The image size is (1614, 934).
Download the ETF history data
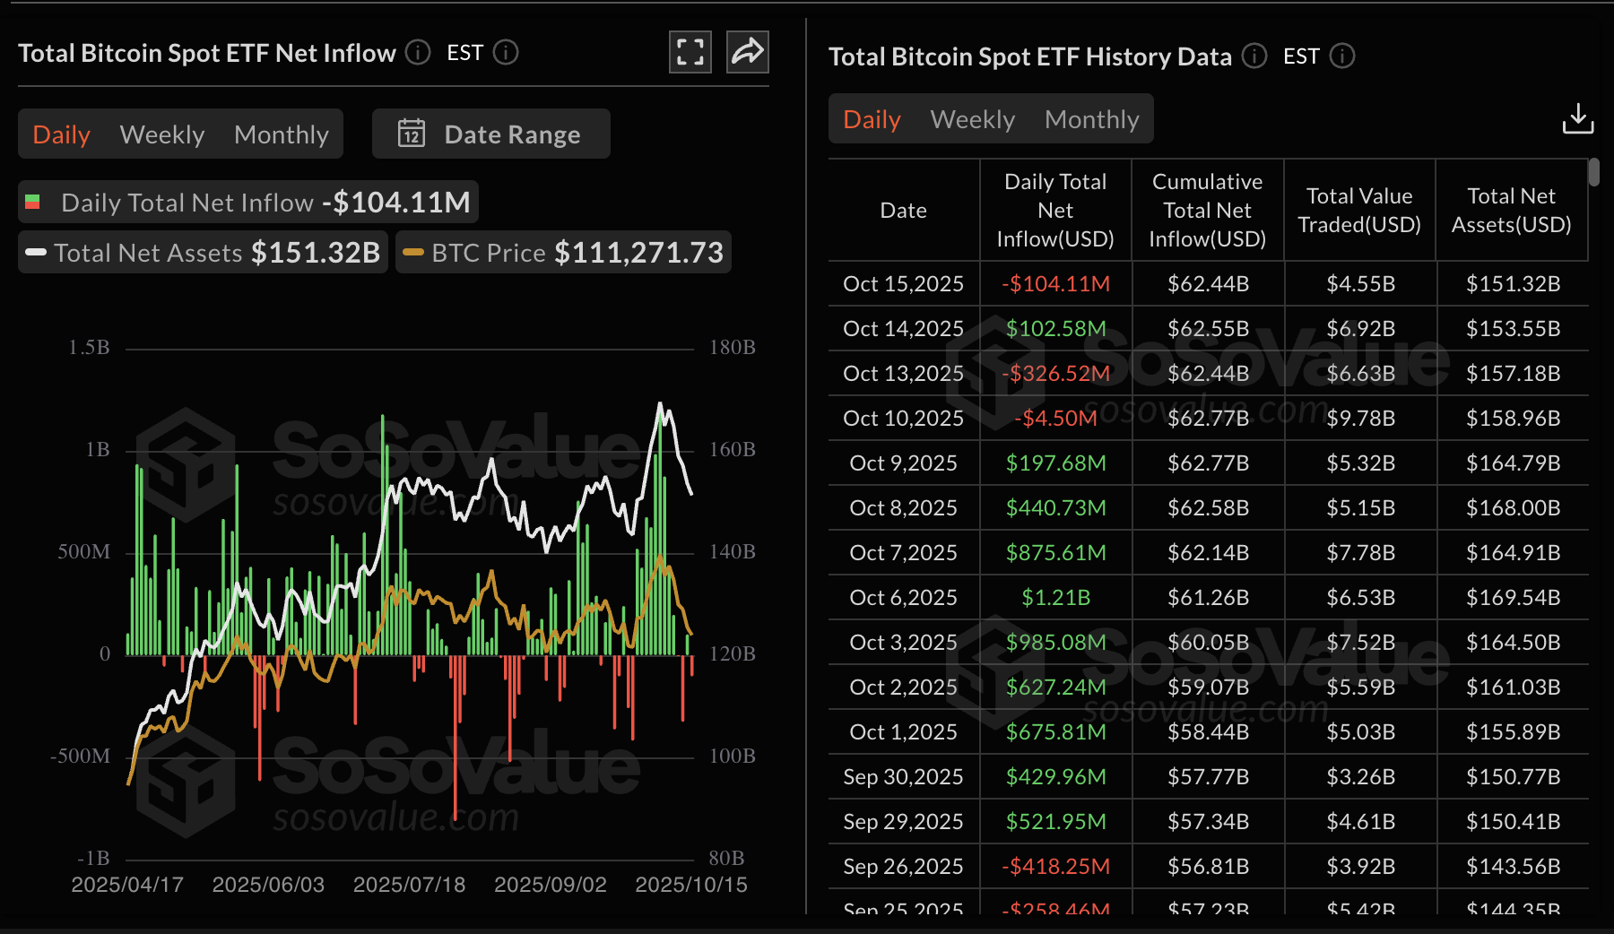[x=1578, y=117]
